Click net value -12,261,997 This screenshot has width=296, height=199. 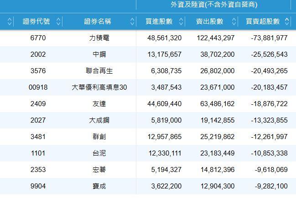click(269, 137)
